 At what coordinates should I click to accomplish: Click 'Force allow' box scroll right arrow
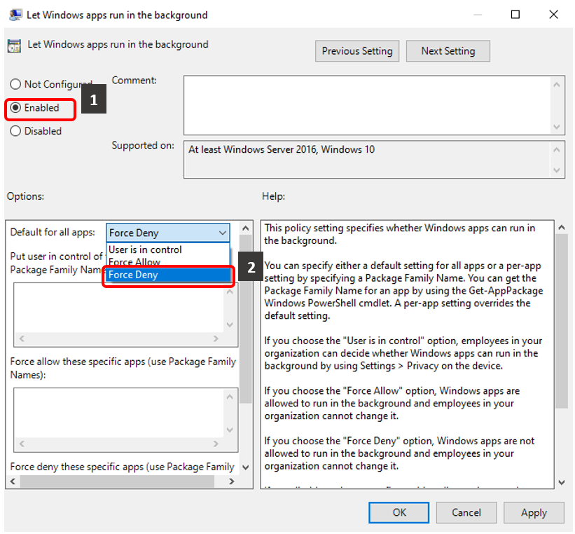(216, 444)
